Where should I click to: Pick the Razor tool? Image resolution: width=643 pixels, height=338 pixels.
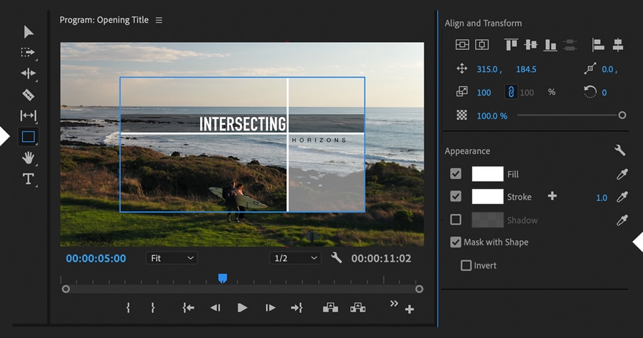pyautogui.click(x=28, y=94)
